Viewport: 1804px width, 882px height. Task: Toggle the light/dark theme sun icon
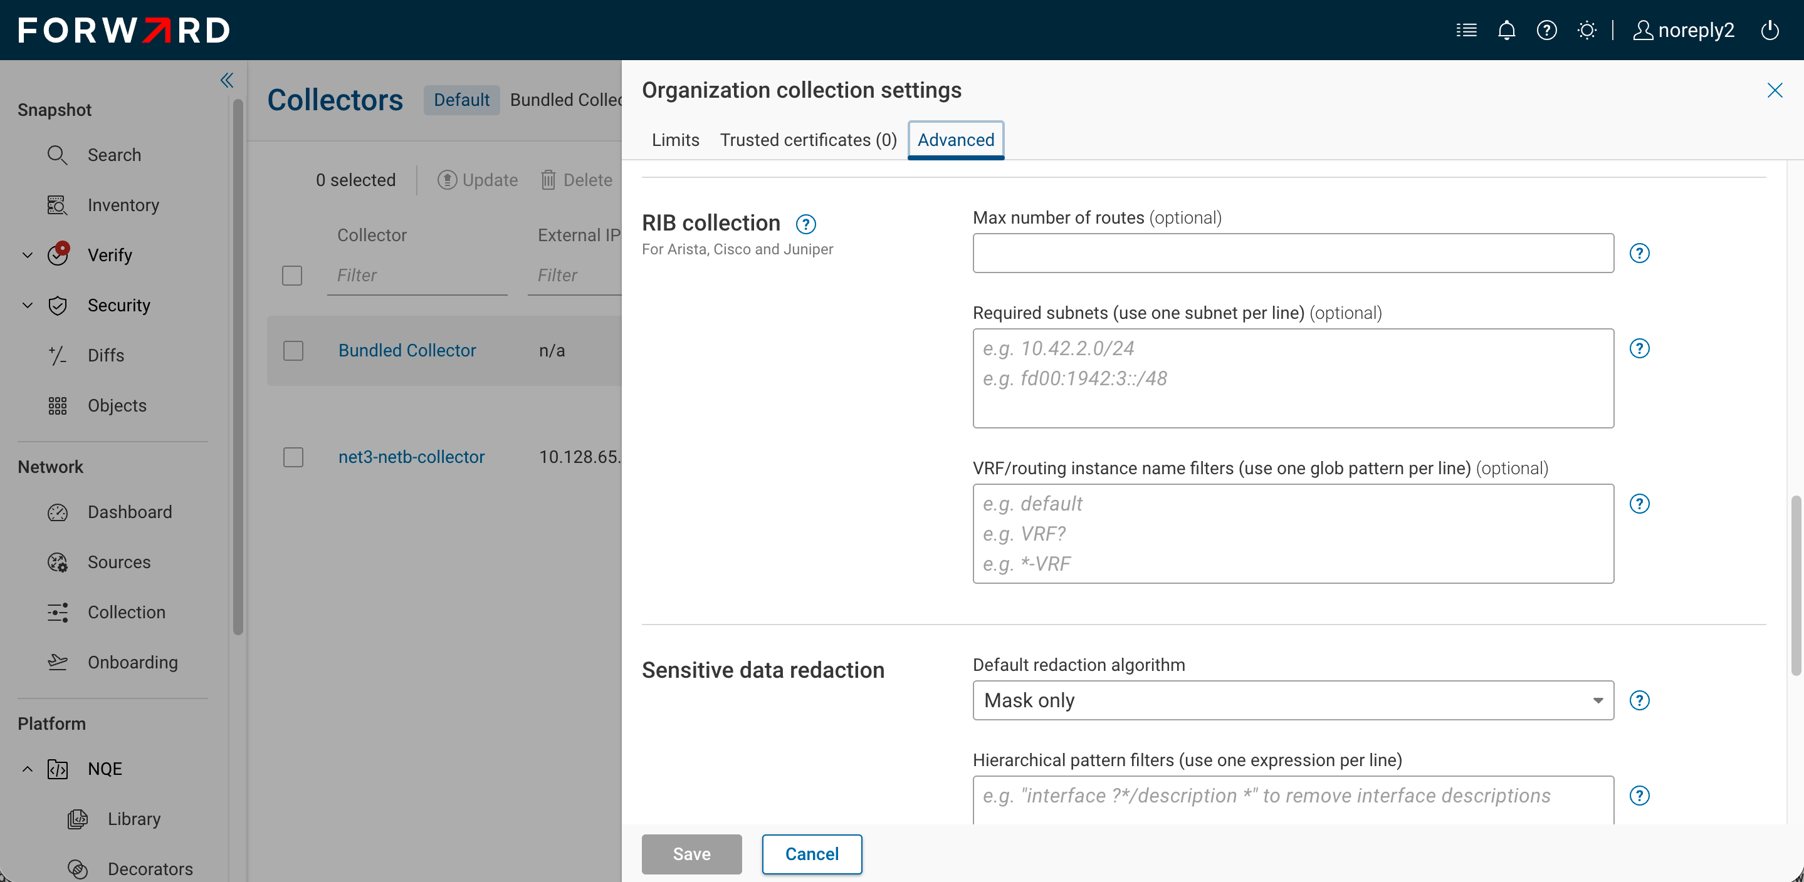[1587, 30]
